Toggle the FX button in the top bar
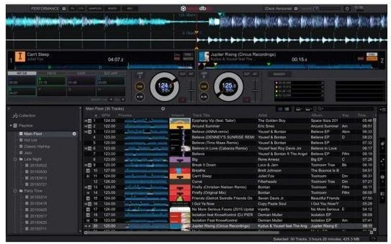The height and width of the screenshot is (244, 391). 72,9
